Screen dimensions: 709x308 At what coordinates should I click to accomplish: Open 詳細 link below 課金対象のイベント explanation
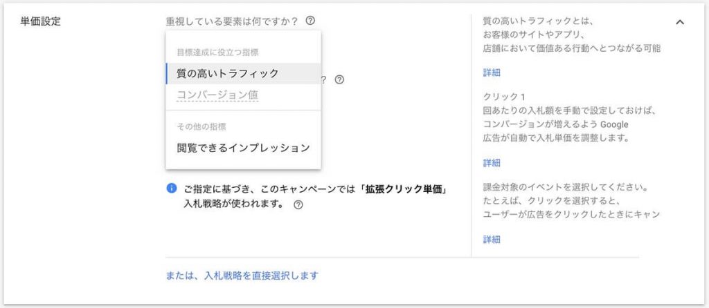point(492,240)
